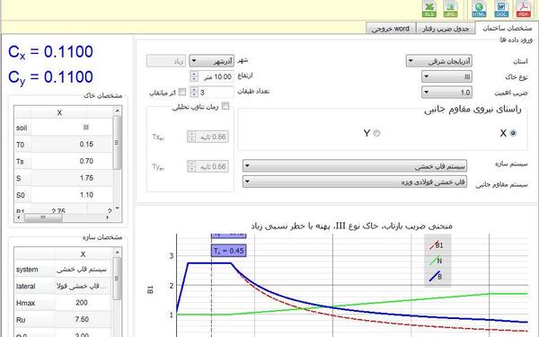Select the Ts value 0.70 cell
Image resolution: width=539 pixels, height=337 pixels.
[72, 161]
